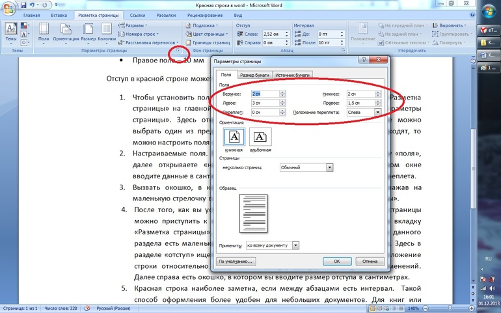Click the Верхнее margin field

click(265, 94)
